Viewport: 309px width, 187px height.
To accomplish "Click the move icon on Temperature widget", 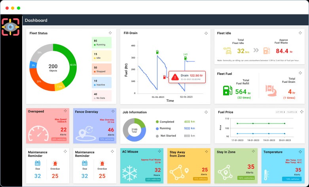I will point(300,152).
